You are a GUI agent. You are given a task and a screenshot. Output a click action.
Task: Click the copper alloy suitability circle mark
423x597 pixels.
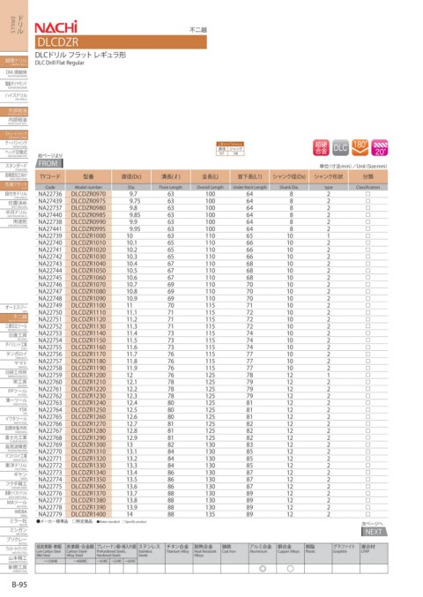coord(290,569)
